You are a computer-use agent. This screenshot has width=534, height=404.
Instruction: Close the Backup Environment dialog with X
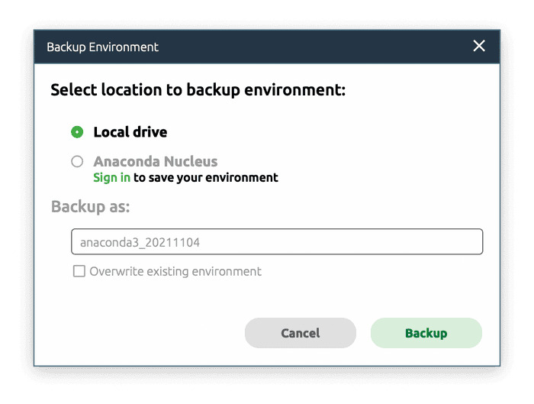point(479,47)
